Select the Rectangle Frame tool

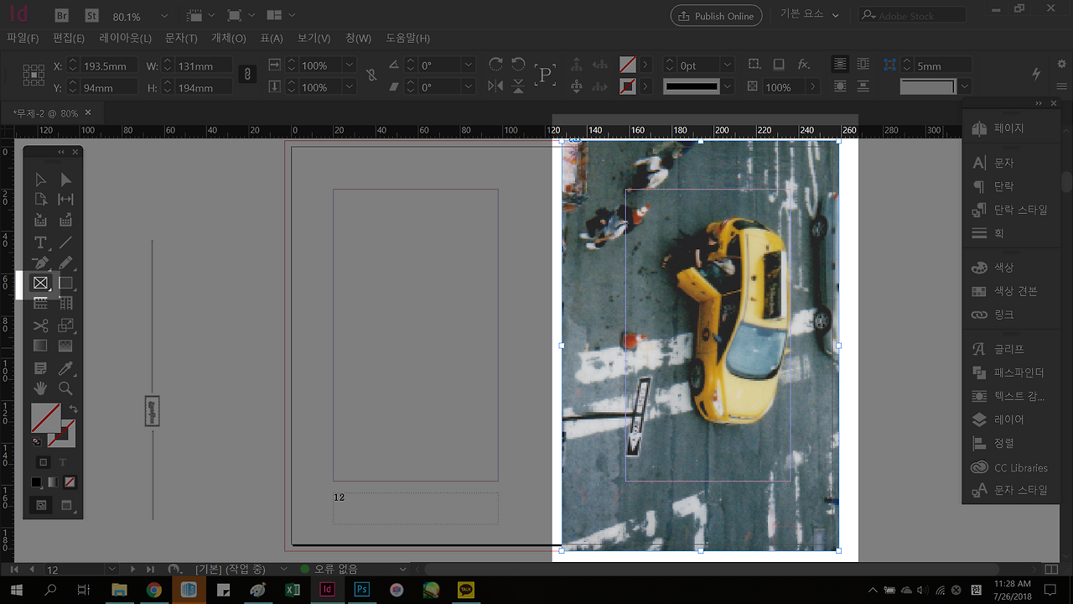(39, 284)
